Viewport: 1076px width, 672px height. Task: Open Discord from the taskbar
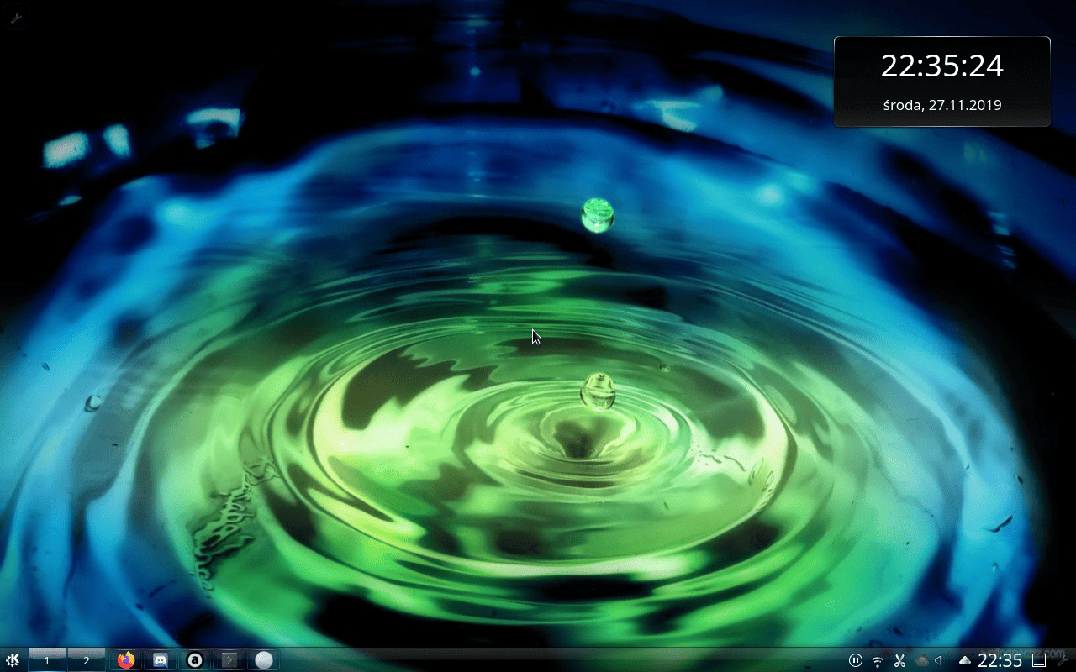[x=161, y=660]
